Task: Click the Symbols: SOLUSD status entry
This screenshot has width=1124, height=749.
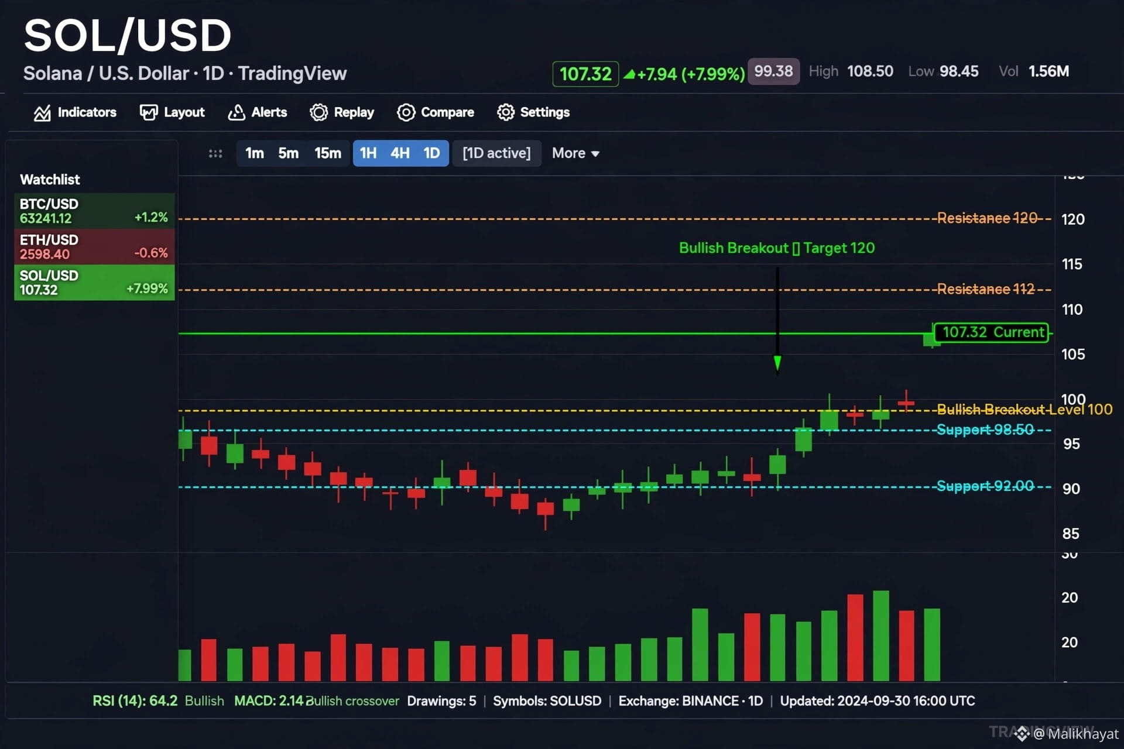Action: 547,701
